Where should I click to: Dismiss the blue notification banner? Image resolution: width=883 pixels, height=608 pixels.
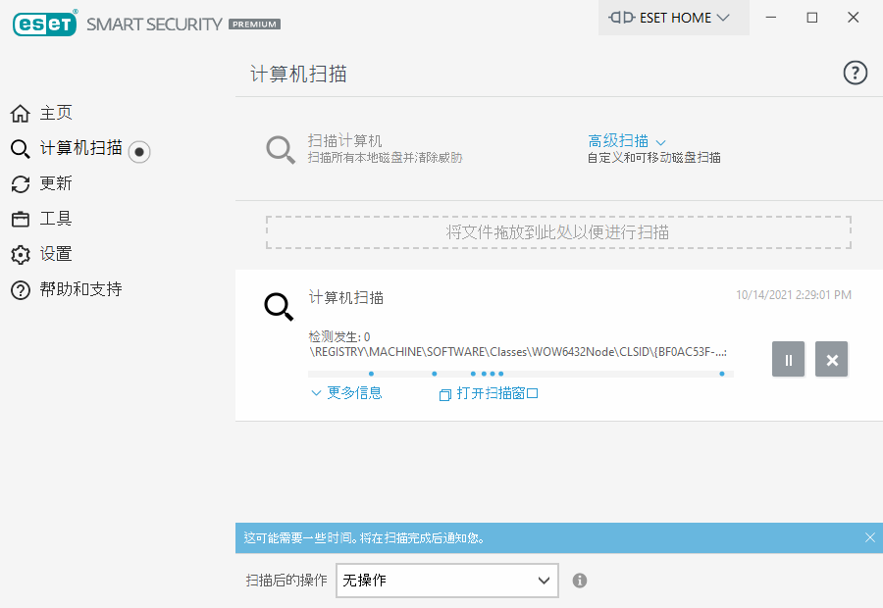869,537
